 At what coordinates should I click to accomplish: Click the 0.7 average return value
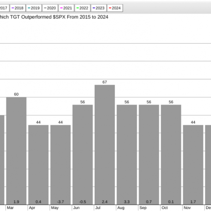tap(149, 202)
